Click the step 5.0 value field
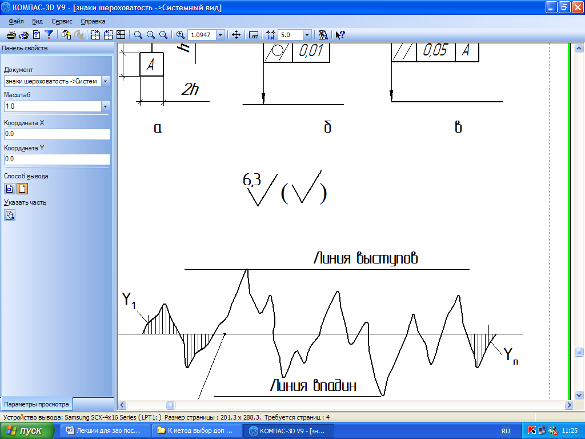Viewport: 585px width, 439px height. pos(291,35)
